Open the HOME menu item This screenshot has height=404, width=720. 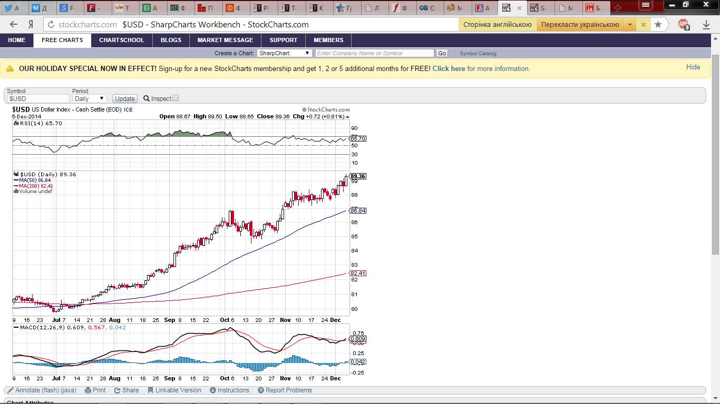pos(17,40)
